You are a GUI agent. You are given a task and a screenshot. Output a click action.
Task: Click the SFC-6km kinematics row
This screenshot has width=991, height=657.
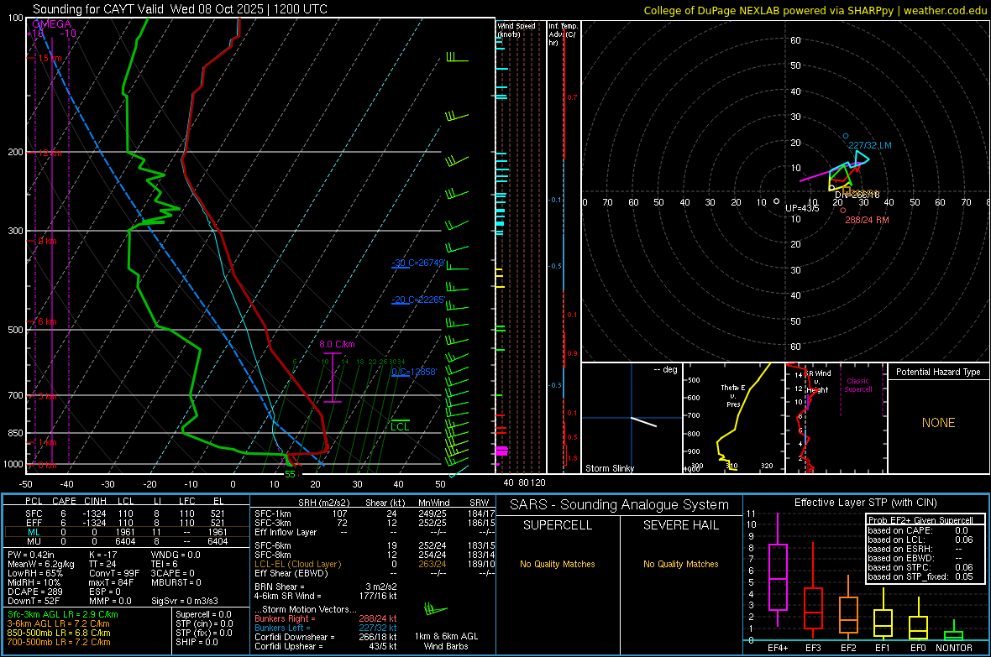point(375,545)
